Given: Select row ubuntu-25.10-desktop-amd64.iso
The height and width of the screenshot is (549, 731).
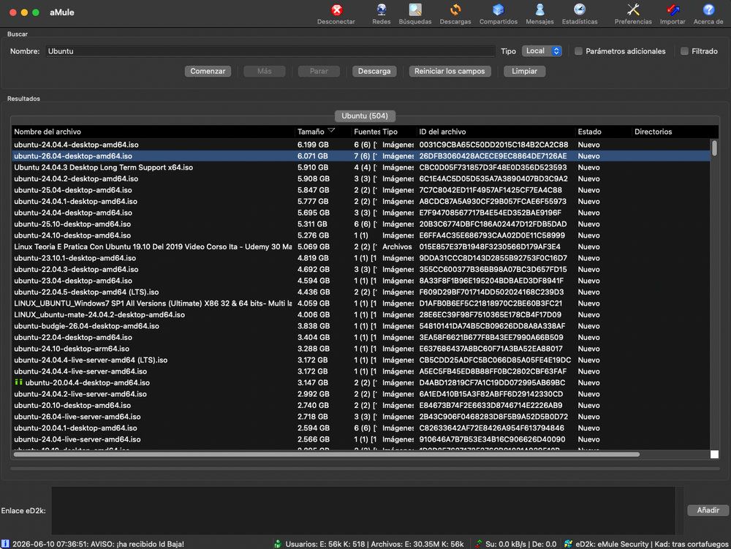Looking at the screenshot, I should tap(361, 224).
